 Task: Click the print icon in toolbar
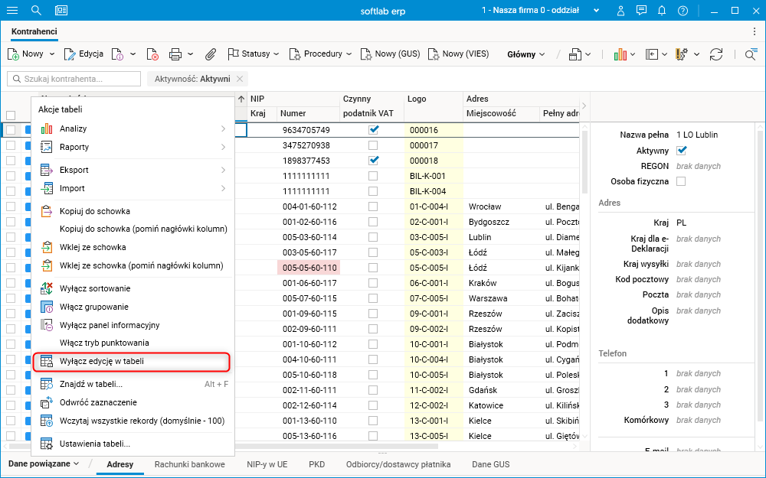click(x=175, y=54)
